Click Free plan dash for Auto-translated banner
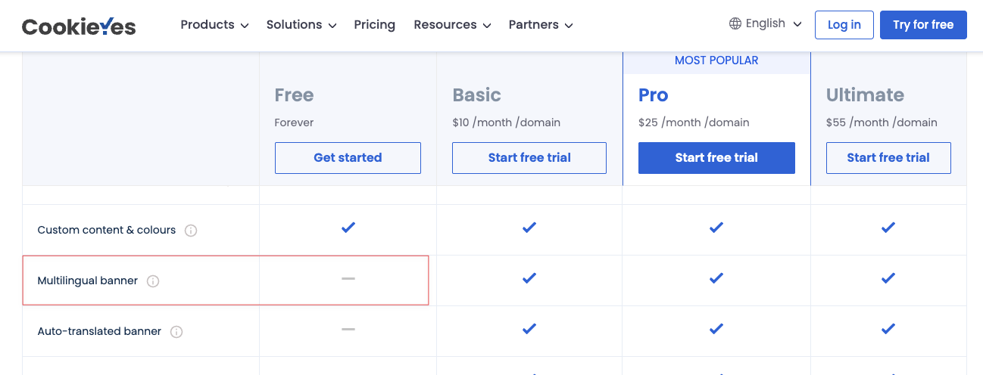 pyautogui.click(x=348, y=330)
